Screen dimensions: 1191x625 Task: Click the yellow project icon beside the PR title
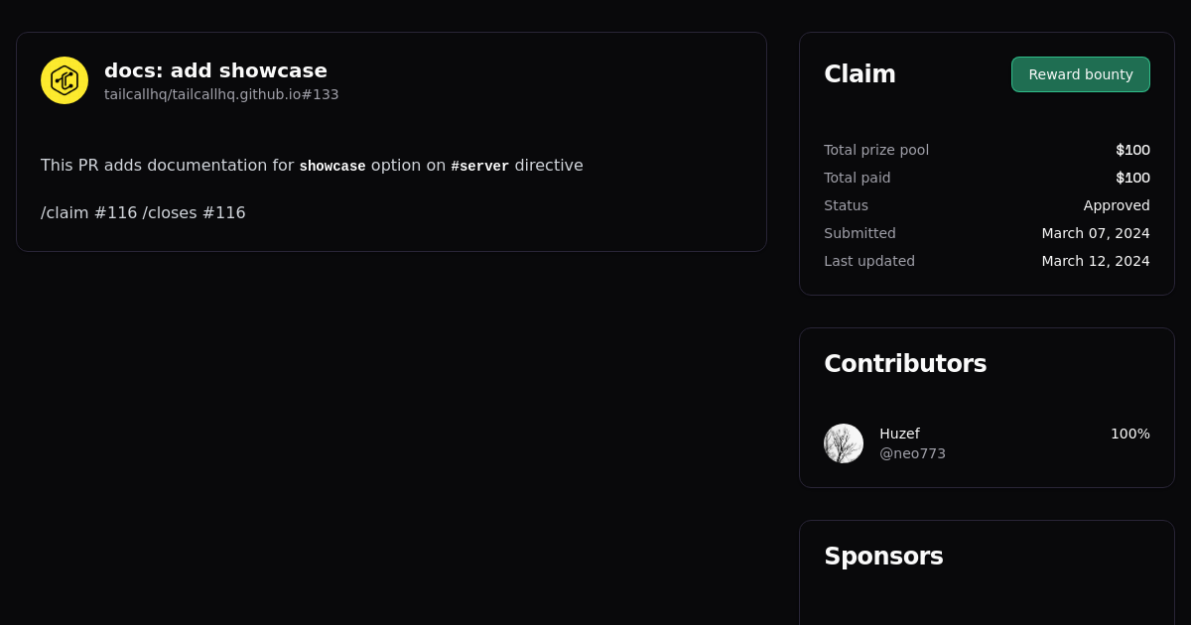pyautogui.click(x=64, y=80)
